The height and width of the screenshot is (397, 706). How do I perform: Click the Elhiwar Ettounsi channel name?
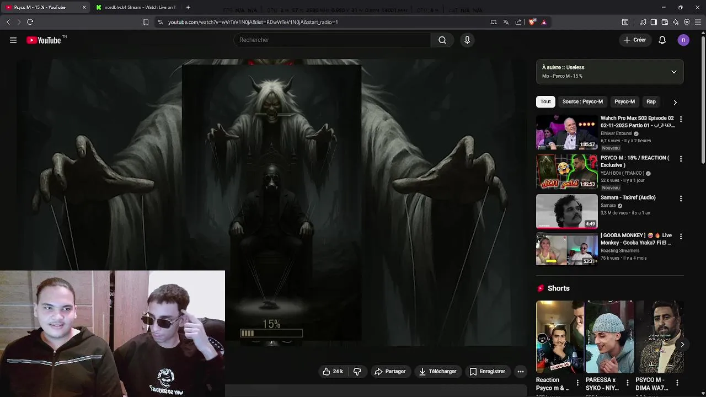(x=616, y=133)
